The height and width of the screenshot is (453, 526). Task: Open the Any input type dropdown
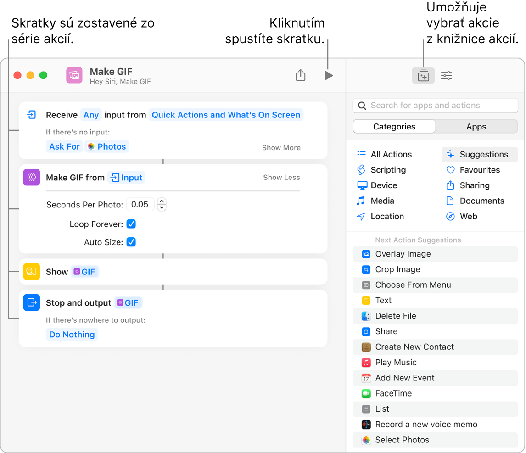click(91, 115)
